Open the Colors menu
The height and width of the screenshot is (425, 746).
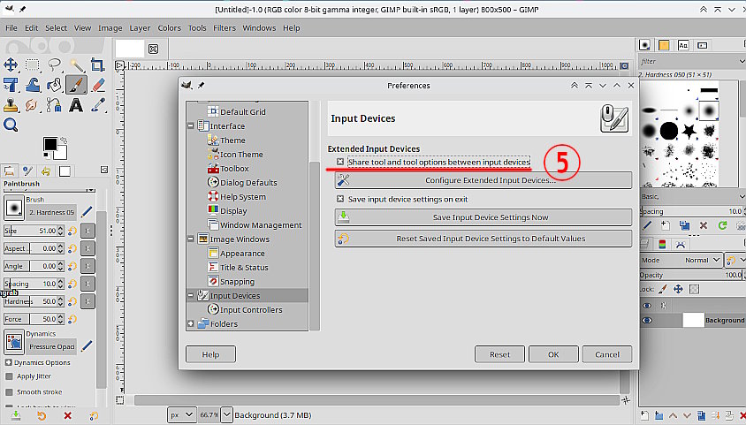point(170,28)
